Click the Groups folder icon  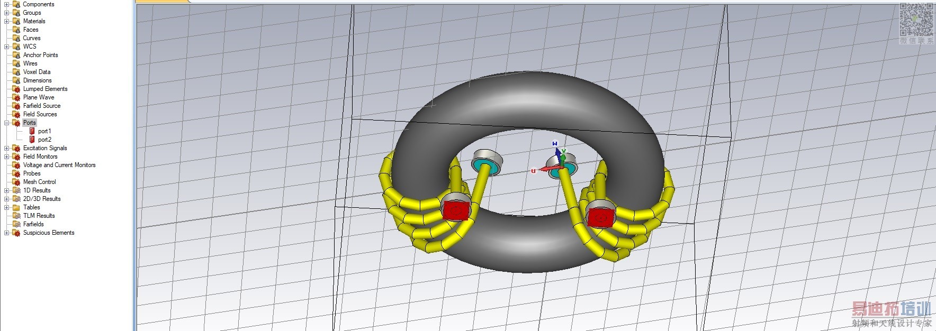coord(16,13)
